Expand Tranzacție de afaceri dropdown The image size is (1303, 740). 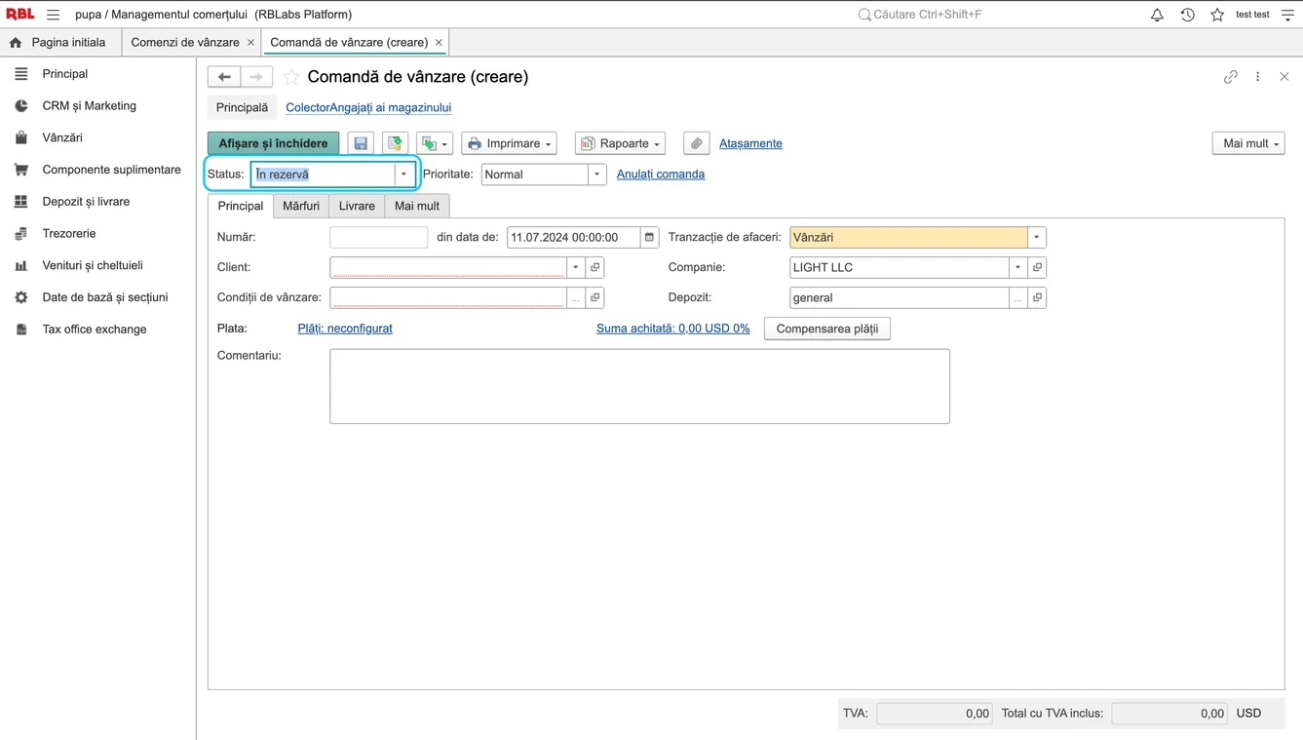(1037, 237)
